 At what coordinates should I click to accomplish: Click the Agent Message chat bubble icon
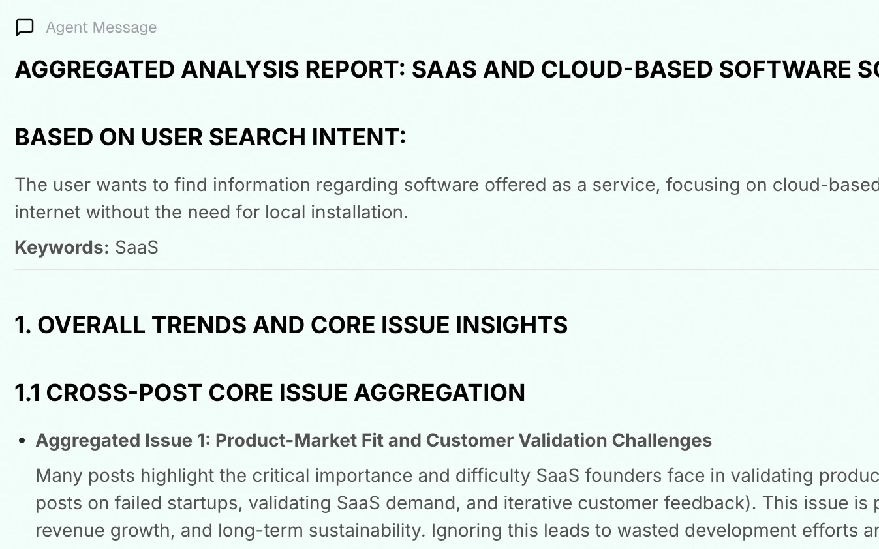pyautogui.click(x=24, y=27)
